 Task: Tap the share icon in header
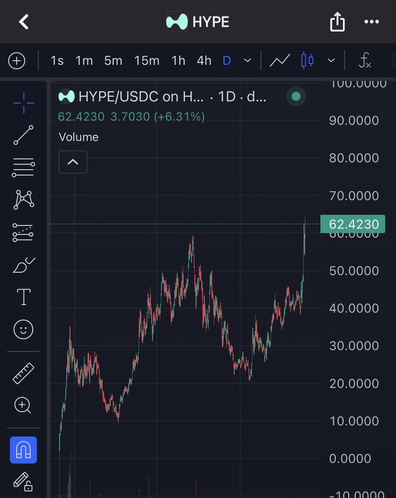[x=337, y=21]
